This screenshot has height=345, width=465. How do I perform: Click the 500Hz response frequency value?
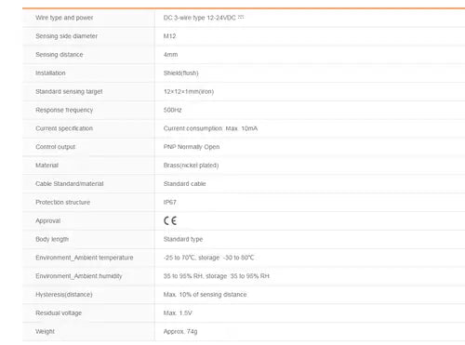pyautogui.click(x=172, y=110)
